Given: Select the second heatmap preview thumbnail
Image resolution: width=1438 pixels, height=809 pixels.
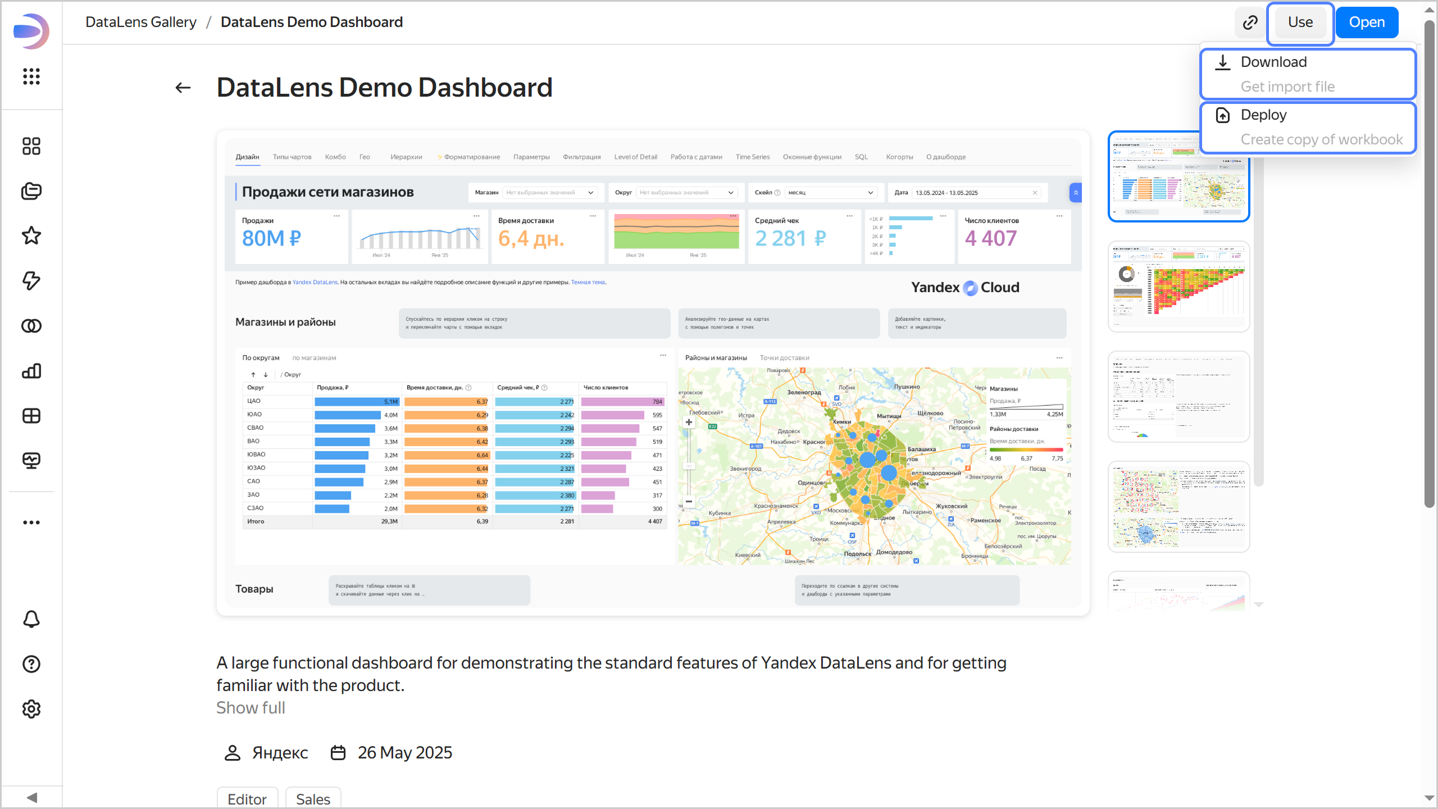Looking at the screenshot, I should point(1178,287).
